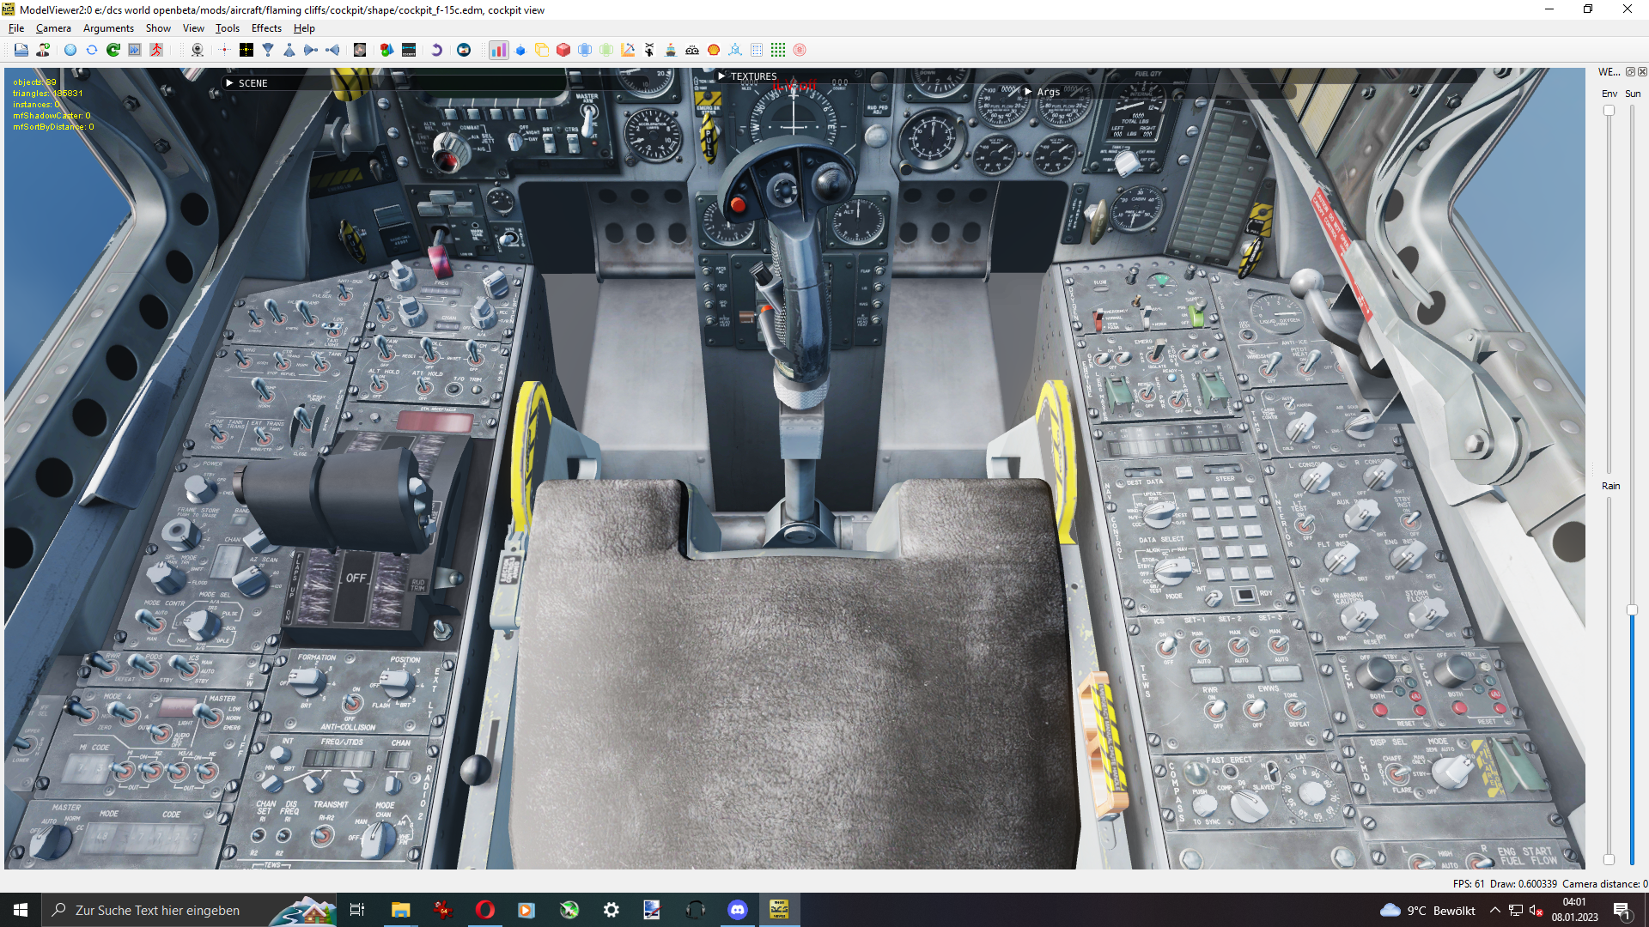Toggle the green dots grid icon

(x=778, y=50)
